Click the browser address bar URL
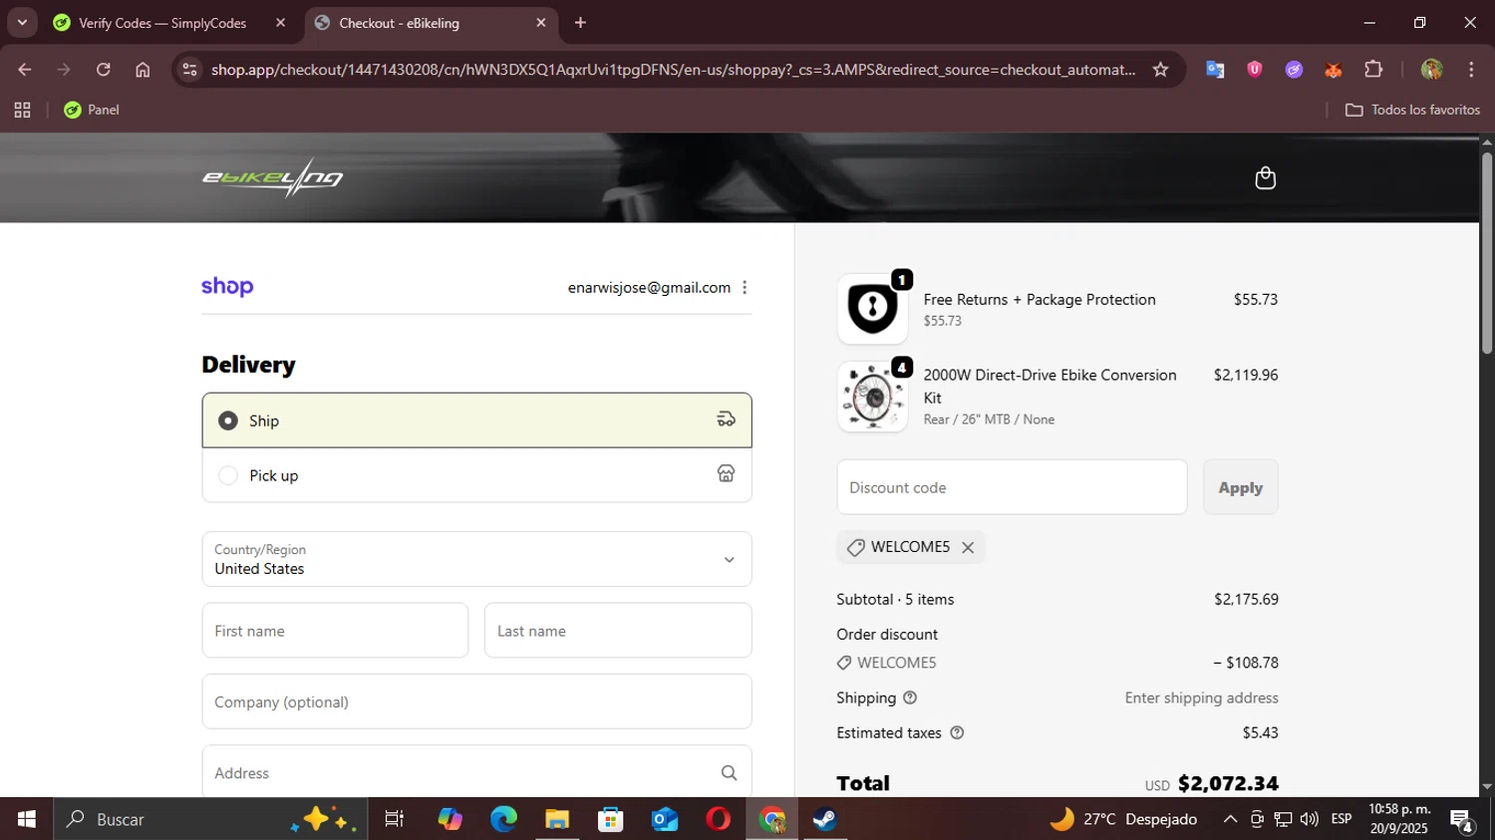 coord(673,70)
